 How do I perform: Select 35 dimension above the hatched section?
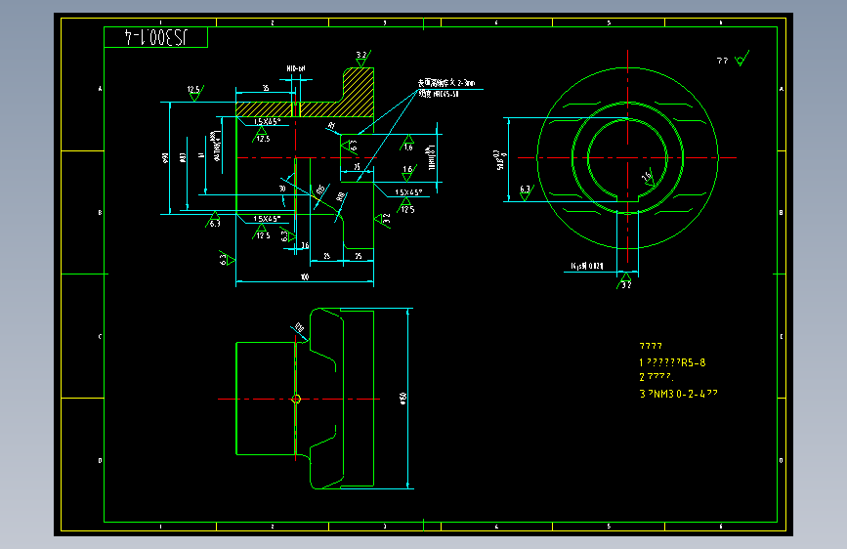click(x=266, y=88)
